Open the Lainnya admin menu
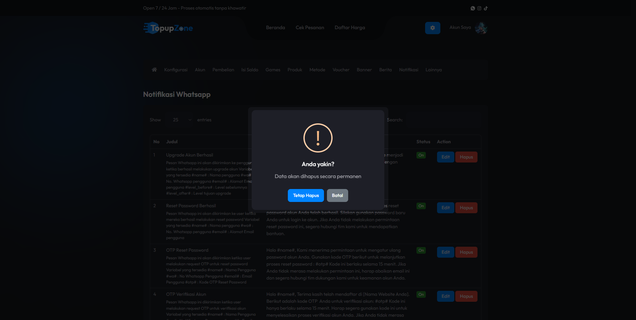The height and width of the screenshot is (320, 636). coord(434,70)
